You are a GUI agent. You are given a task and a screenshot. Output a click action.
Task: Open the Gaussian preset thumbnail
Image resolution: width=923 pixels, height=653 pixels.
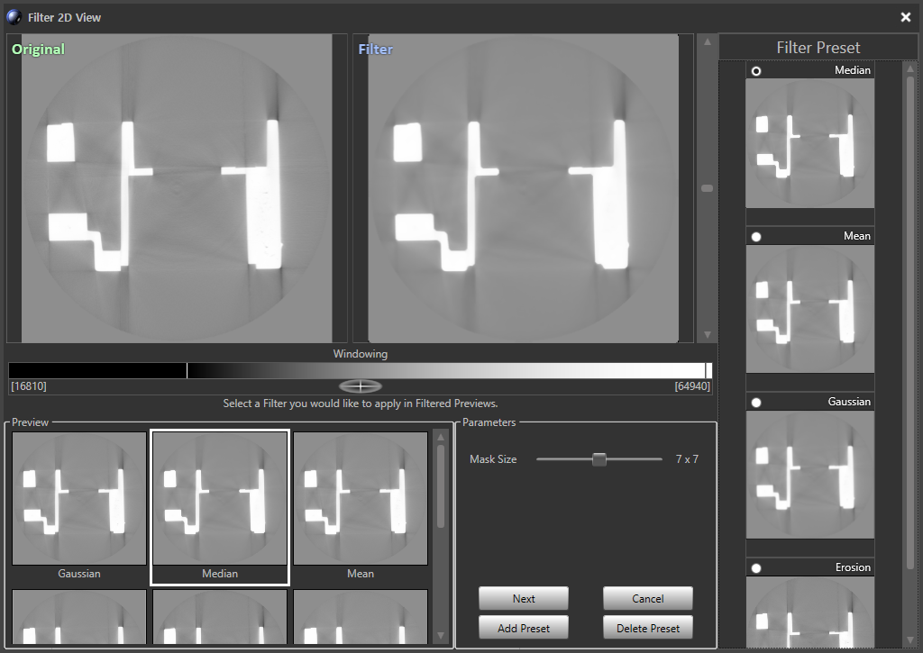pyautogui.click(x=810, y=475)
